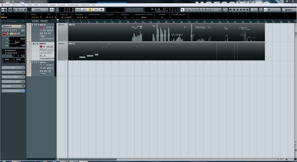Open the Transport menu
The image size is (297, 162).
[x=61, y=5]
